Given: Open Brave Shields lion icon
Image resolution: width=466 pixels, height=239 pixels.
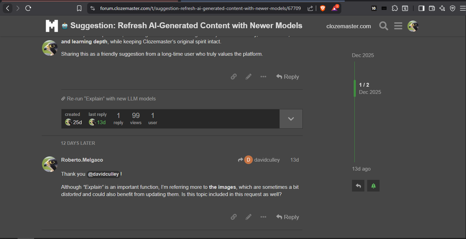Looking at the screenshot, I should coord(322,8).
